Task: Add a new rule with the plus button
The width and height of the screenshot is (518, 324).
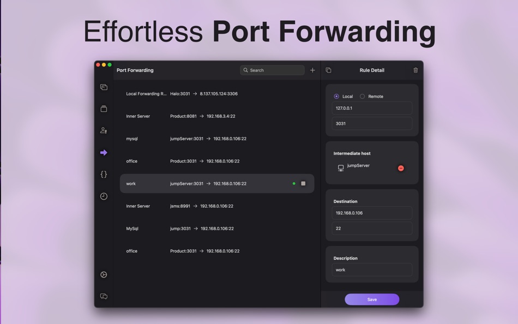Action: coord(312,70)
